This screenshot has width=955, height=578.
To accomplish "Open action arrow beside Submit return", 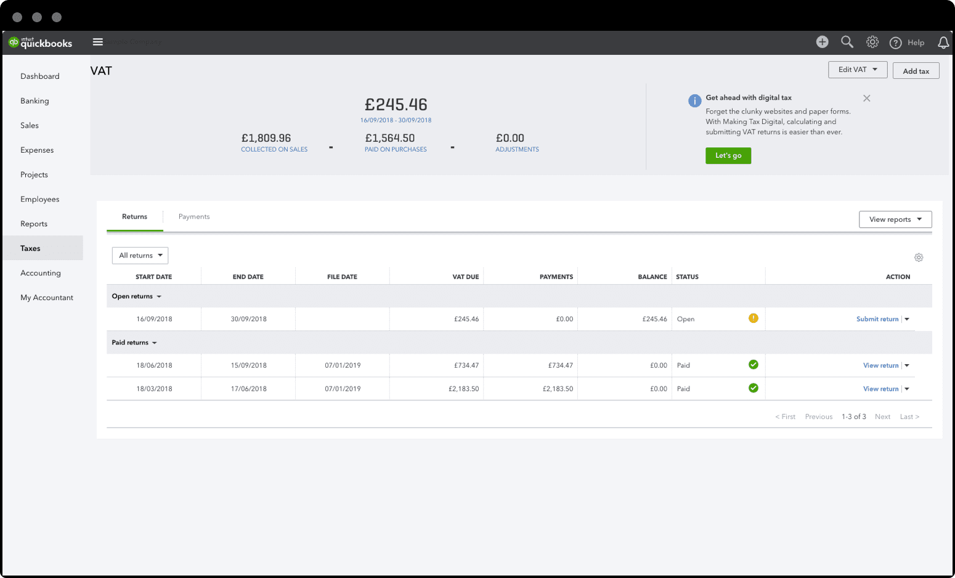I will click(x=907, y=319).
